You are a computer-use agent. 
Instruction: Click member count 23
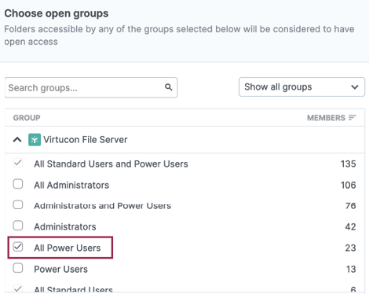coord(350,248)
